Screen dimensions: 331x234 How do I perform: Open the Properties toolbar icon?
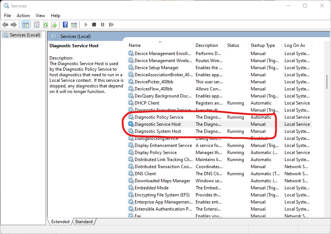(36, 25)
